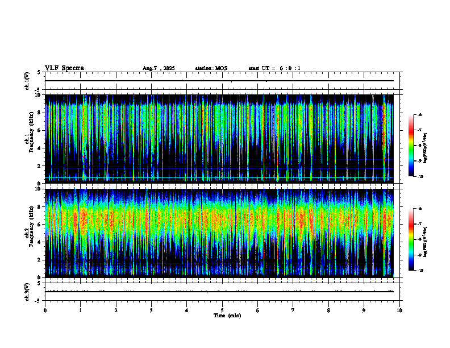The height and width of the screenshot is (348, 450).
Task: Click the "3" tick on the time axis
Action: [151, 310]
